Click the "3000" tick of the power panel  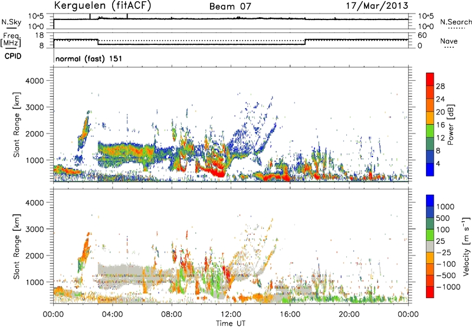click(34, 107)
